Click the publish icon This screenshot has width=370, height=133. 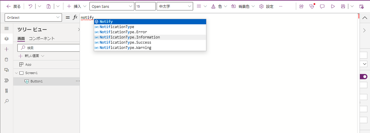pos(361,6)
